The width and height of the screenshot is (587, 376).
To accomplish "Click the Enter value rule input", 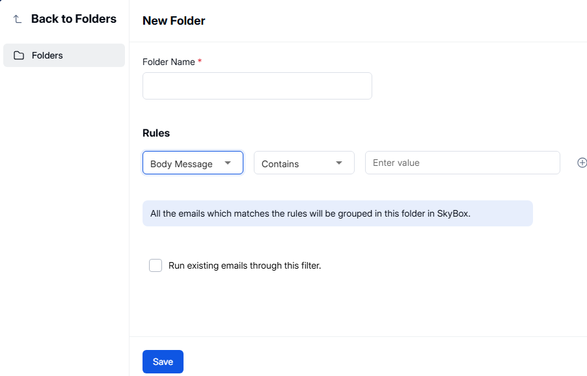I will coord(462,163).
